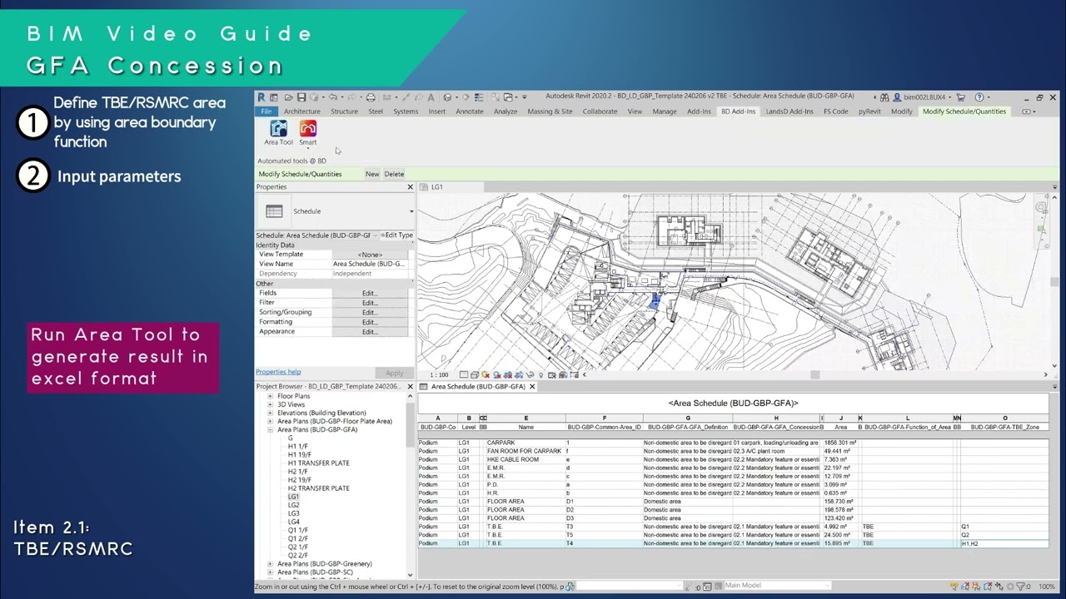
Task: Switch to the LandsD Add-Ins tab
Action: (x=790, y=111)
